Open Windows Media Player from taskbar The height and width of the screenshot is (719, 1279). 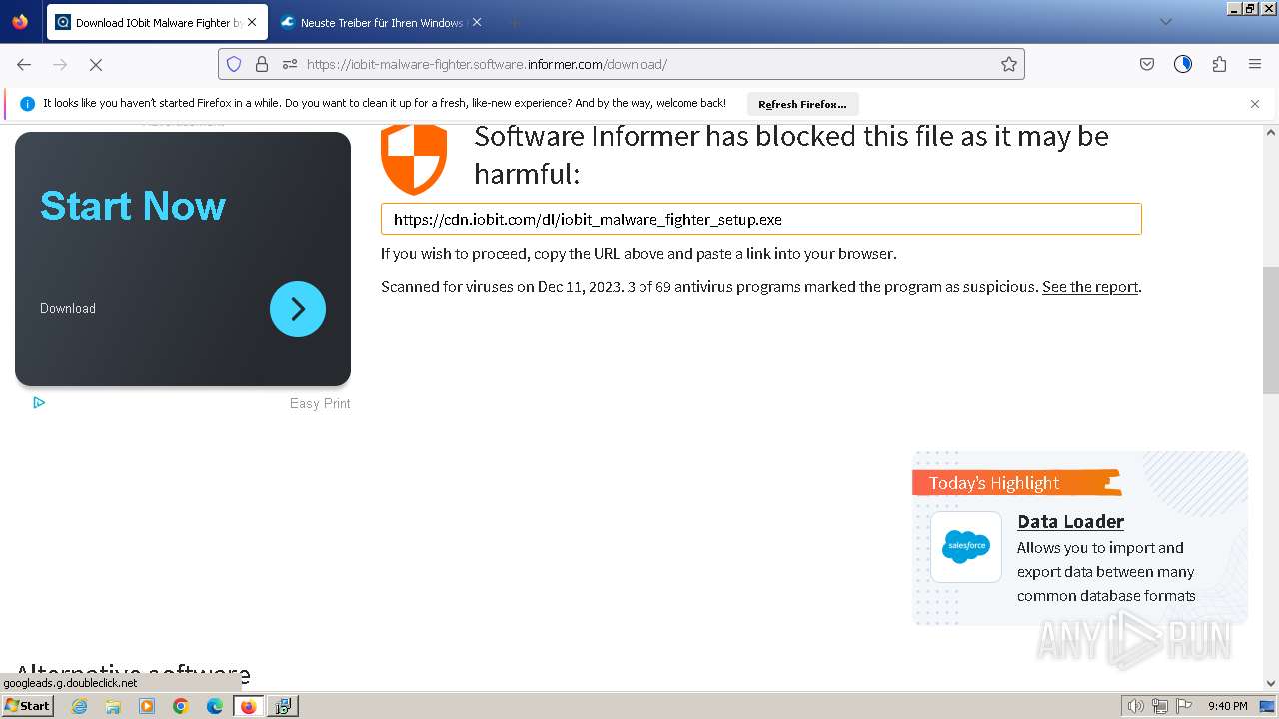pos(147,706)
